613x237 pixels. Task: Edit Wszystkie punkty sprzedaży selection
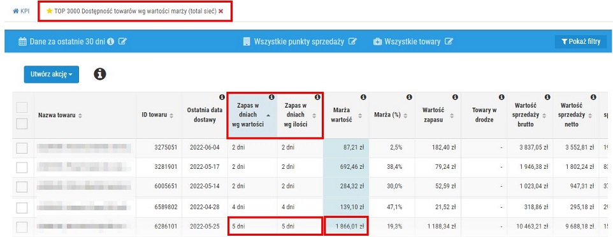tap(352, 41)
